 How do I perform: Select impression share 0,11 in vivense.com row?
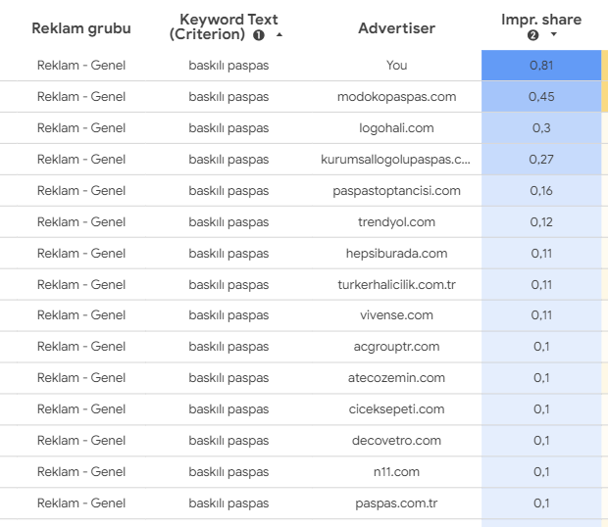[541, 314]
